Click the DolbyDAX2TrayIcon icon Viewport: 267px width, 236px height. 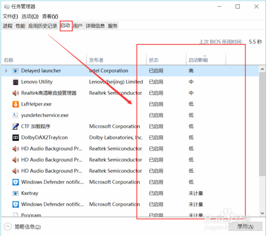click(15, 137)
